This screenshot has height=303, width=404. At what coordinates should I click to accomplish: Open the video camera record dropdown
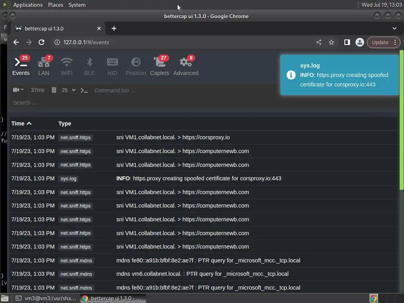pyautogui.click(x=18, y=90)
